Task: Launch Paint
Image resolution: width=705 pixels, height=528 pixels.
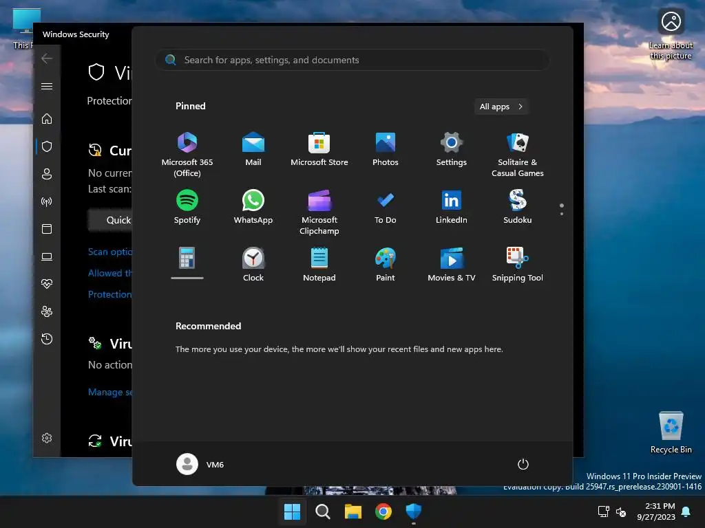Action: (386, 265)
